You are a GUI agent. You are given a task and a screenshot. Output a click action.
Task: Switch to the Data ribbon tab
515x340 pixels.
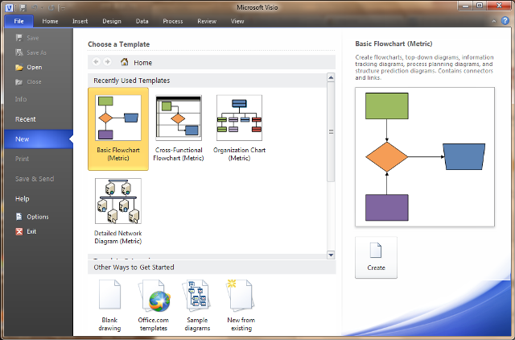(x=142, y=21)
